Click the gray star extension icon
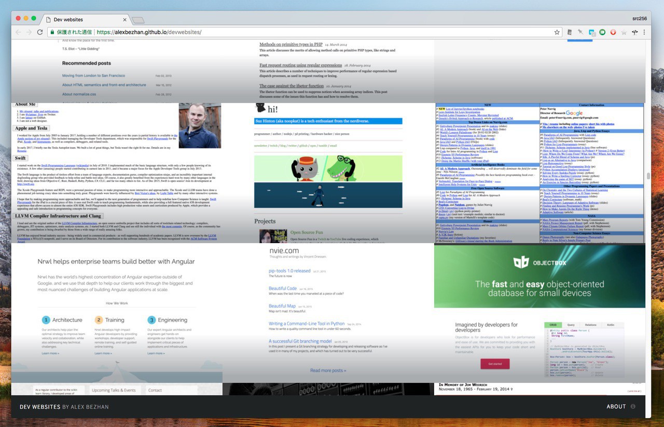Viewport: 664px width, 427px height. 624,32
